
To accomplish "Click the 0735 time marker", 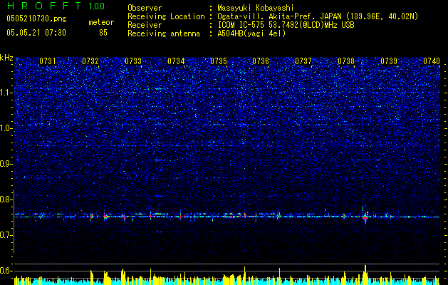I will pyautogui.click(x=219, y=61).
